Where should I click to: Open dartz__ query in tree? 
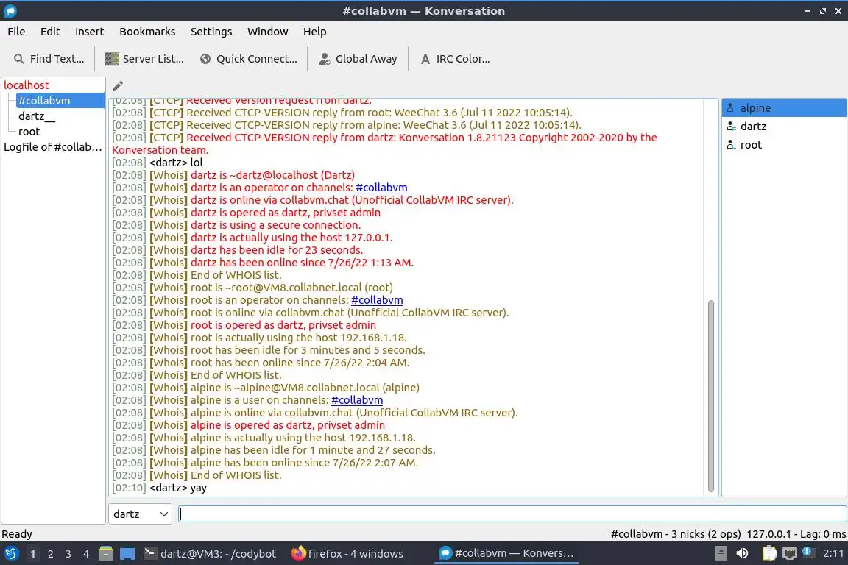click(x=37, y=116)
